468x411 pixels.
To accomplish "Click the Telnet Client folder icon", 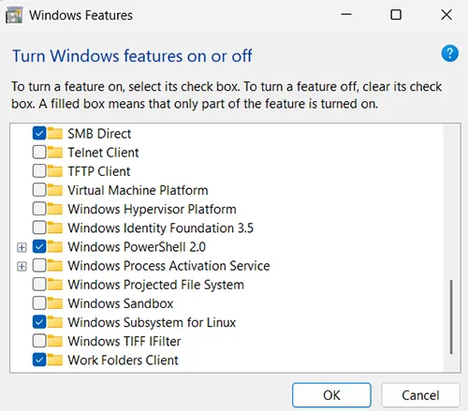I will (55, 152).
